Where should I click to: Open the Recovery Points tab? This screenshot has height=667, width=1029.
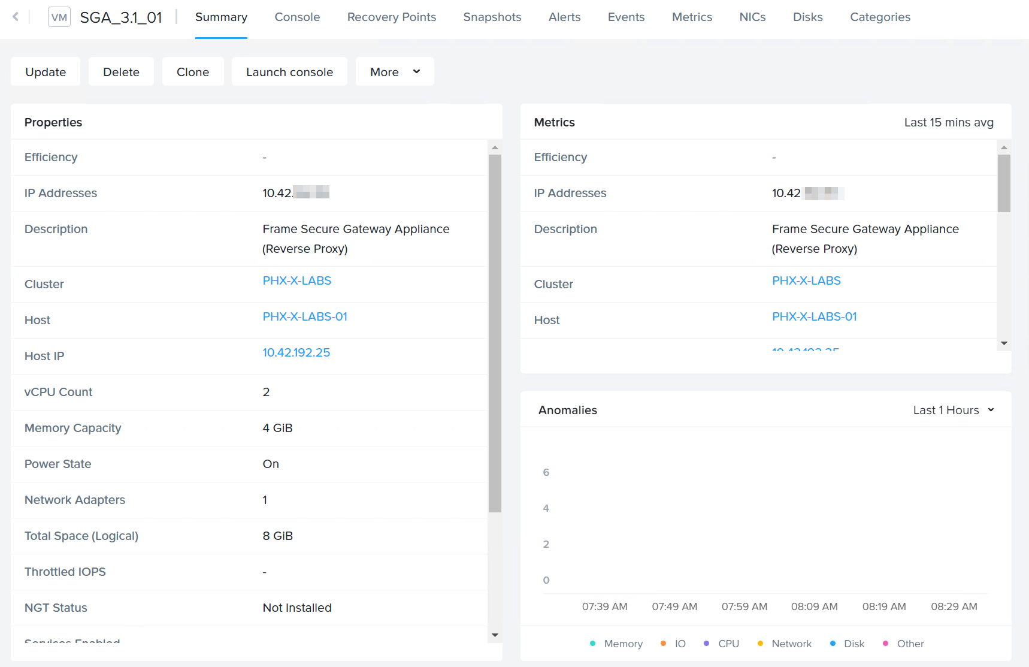pyautogui.click(x=392, y=17)
